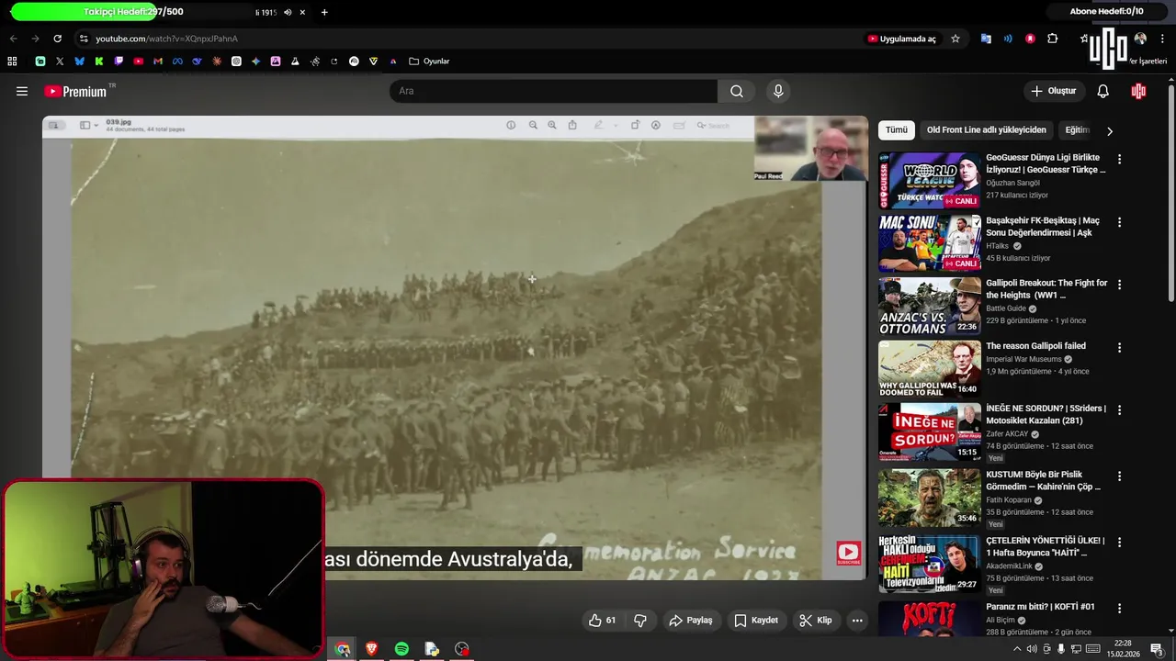Open the Twitch bookmark
Viewport: 1176px width, 661px height.
119,62
